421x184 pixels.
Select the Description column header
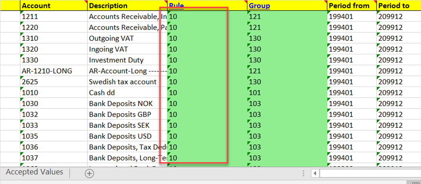[x=127, y=6]
